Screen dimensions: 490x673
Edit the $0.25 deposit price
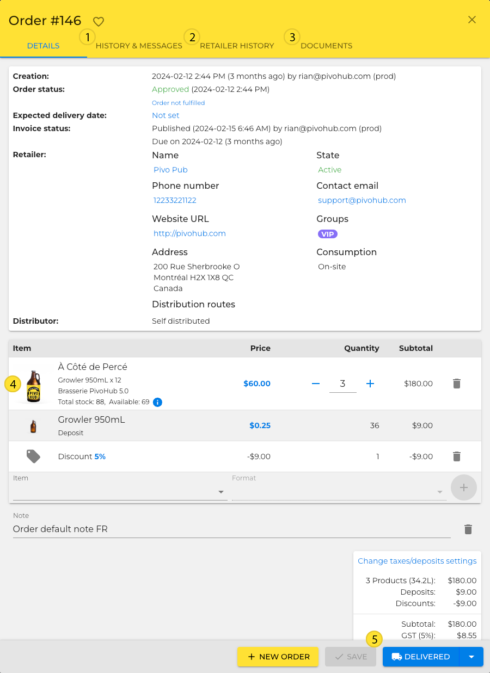(x=260, y=425)
